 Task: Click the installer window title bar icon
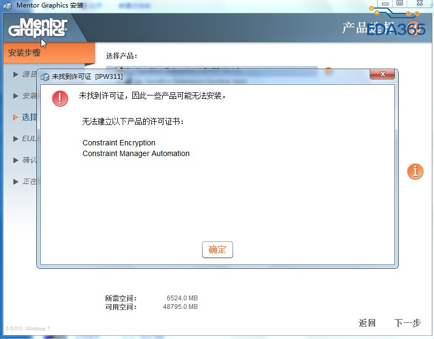[x=8, y=5]
